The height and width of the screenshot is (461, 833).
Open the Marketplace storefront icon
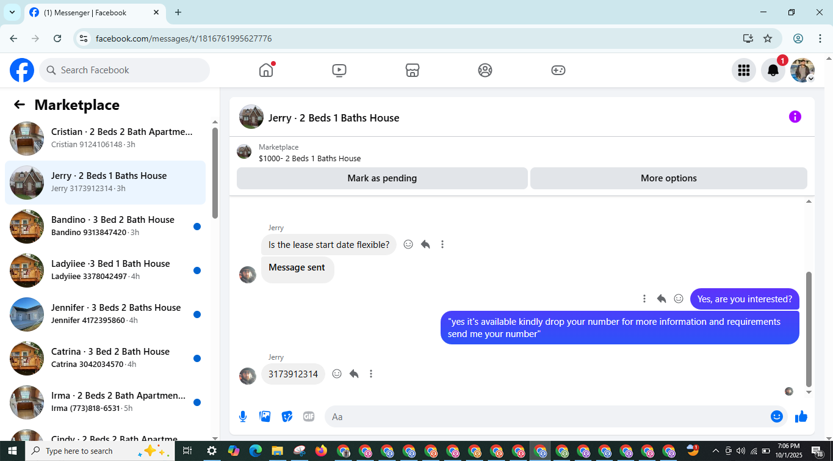pos(413,70)
